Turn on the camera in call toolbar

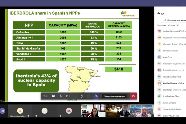click(54, 96)
